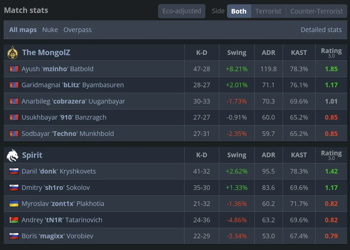Click the Russian flag beside donk

tap(14, 171)
